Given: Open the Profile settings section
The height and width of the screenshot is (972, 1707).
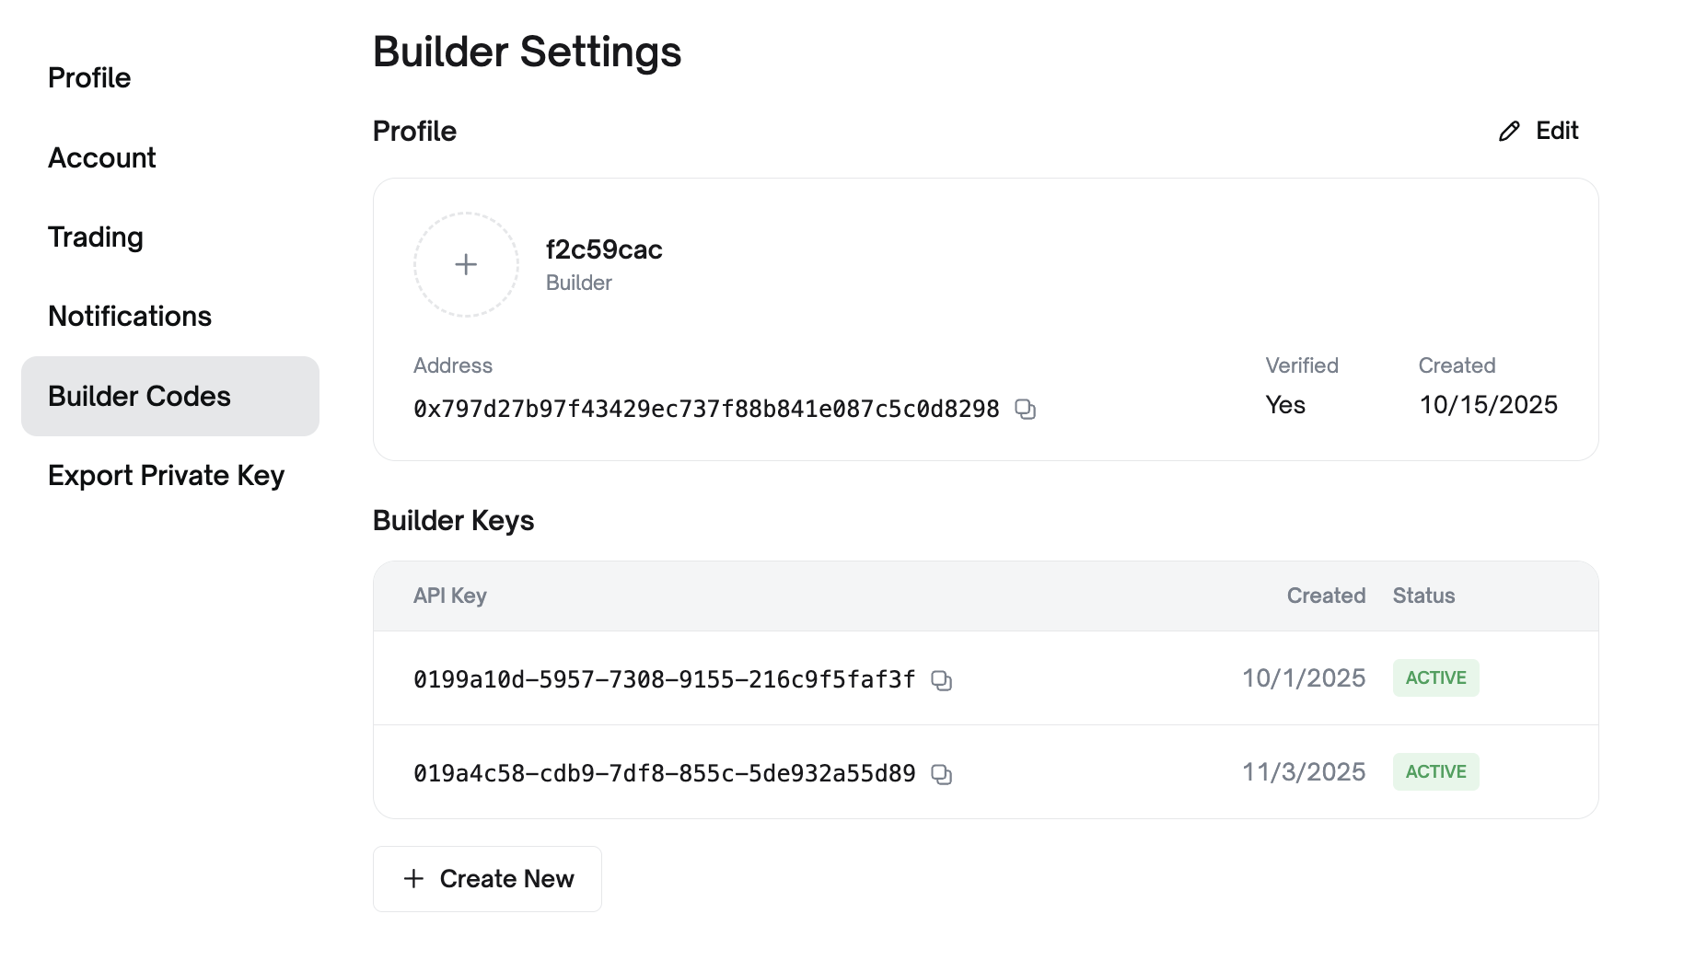Looking at the screenshot, I should tap(88, 77).
